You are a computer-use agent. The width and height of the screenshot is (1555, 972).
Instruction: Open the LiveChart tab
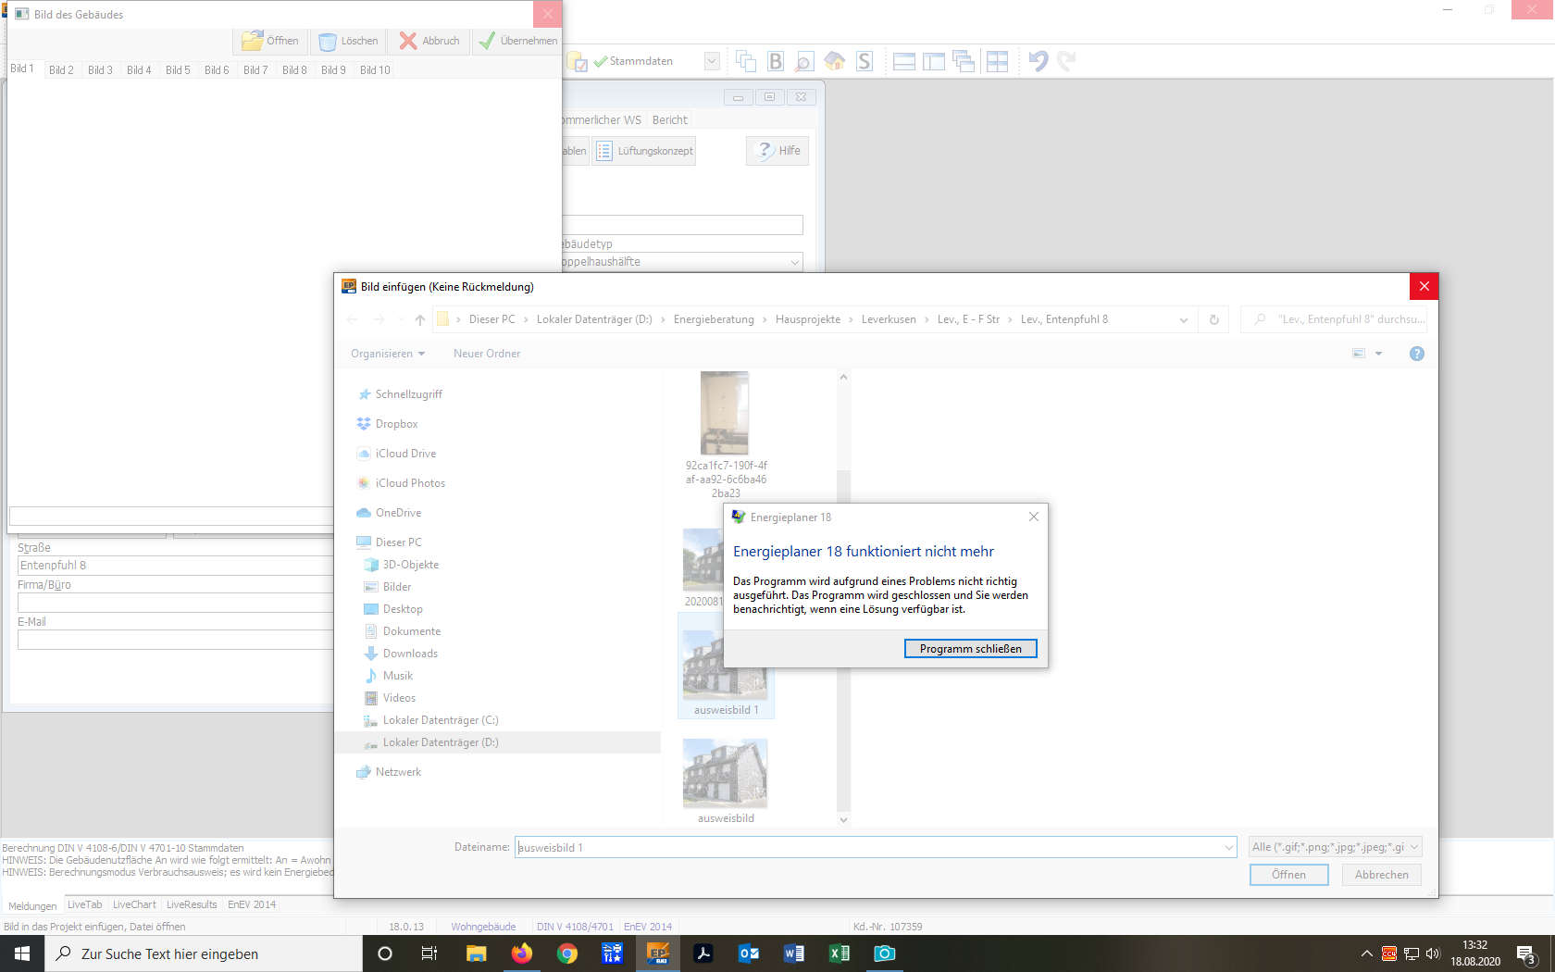[x=134, y=904]
